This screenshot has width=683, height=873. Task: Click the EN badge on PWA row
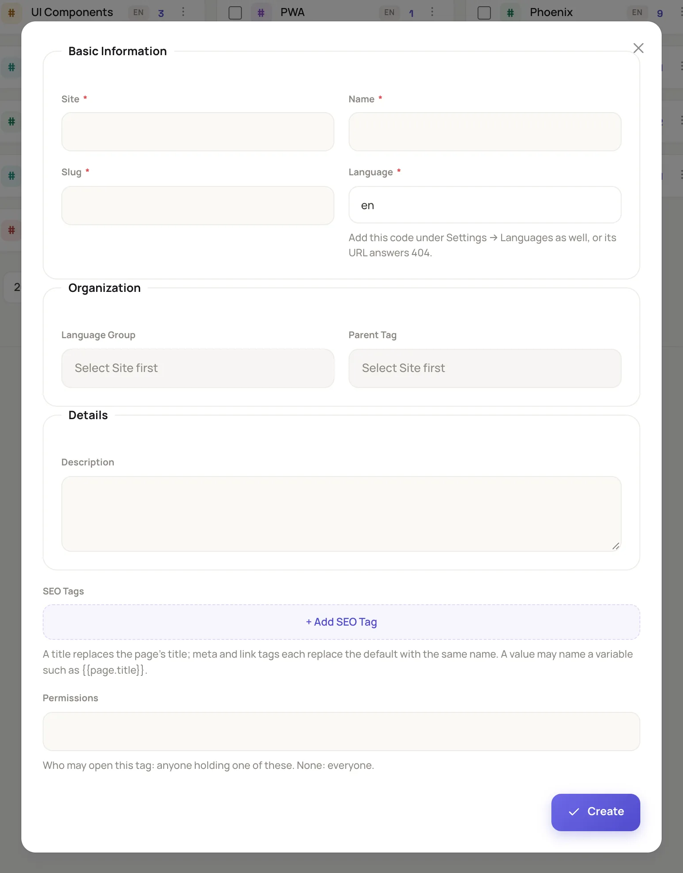(389, 12)
